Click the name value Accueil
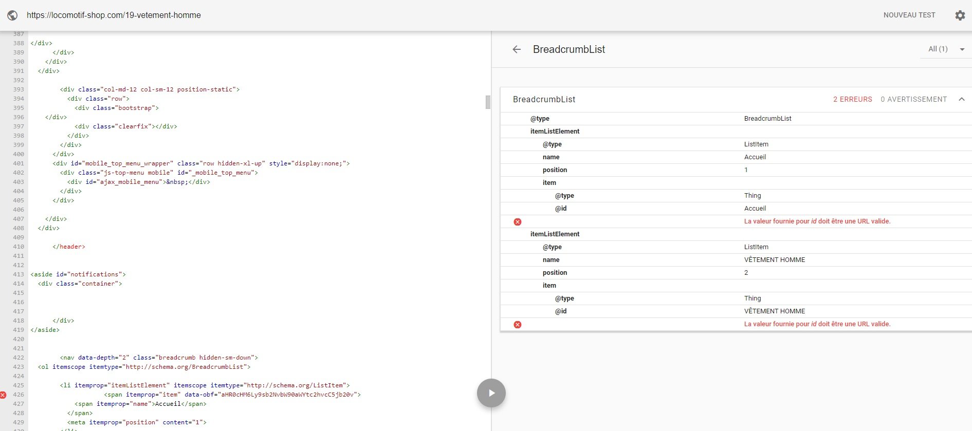The width and height of the screenshot is (972, 431). pyautogui.click(x=755, y=157)
